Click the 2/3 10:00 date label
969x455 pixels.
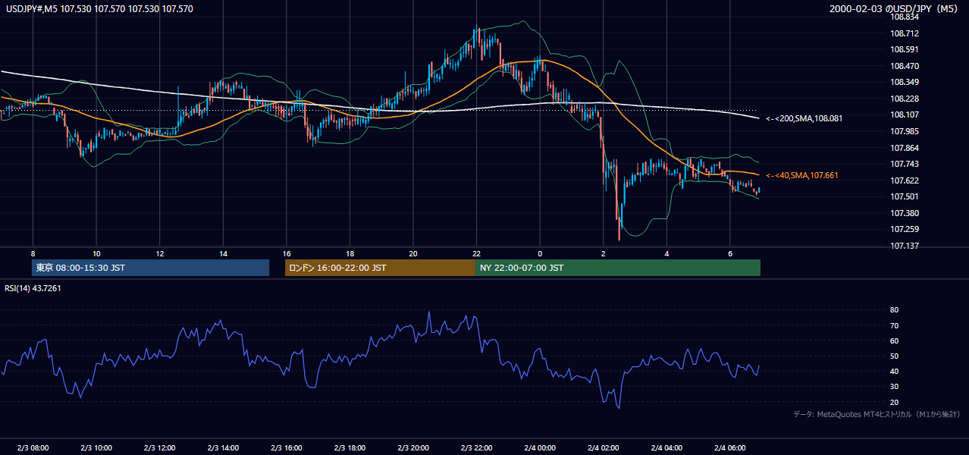click(x=96, y=447)
